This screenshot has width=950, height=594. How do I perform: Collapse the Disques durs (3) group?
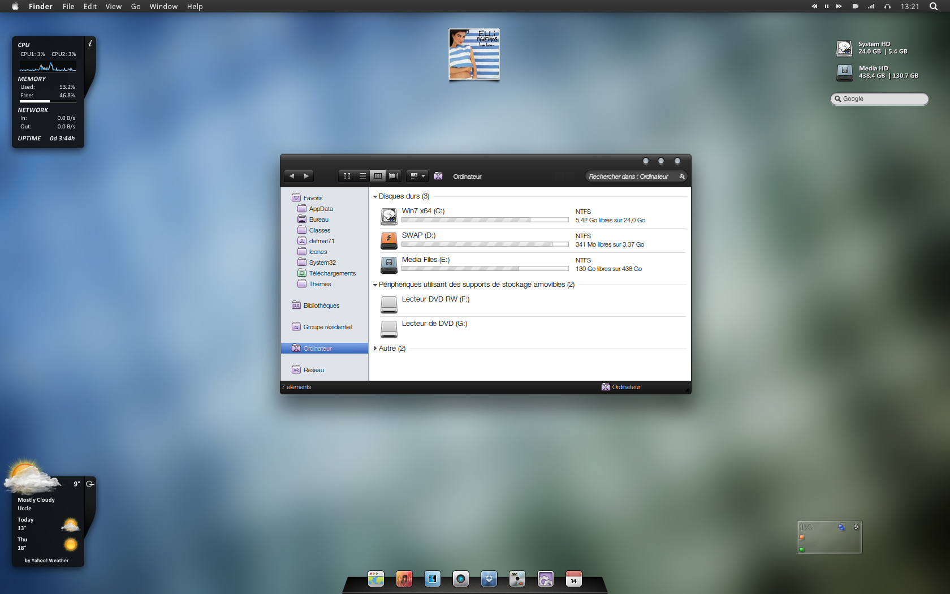(x=375, y=197)
